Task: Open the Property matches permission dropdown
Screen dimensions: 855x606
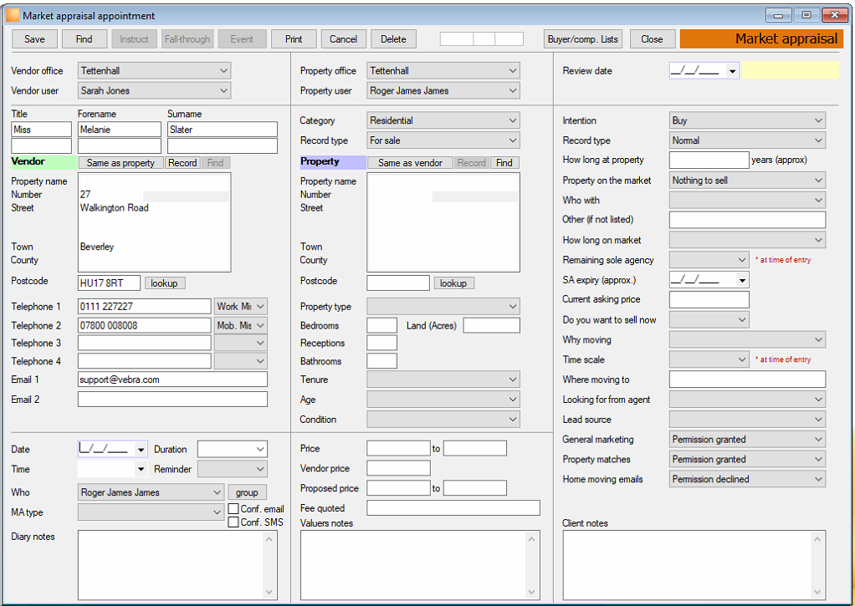Action: 747,459
